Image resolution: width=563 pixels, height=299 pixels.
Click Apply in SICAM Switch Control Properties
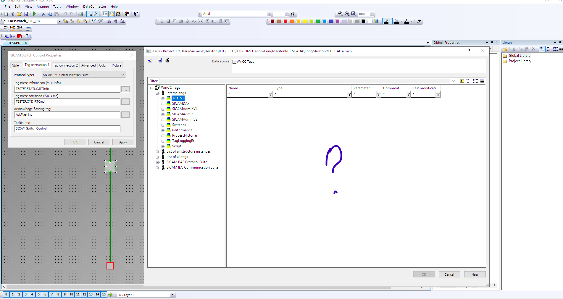click(123, 142)
